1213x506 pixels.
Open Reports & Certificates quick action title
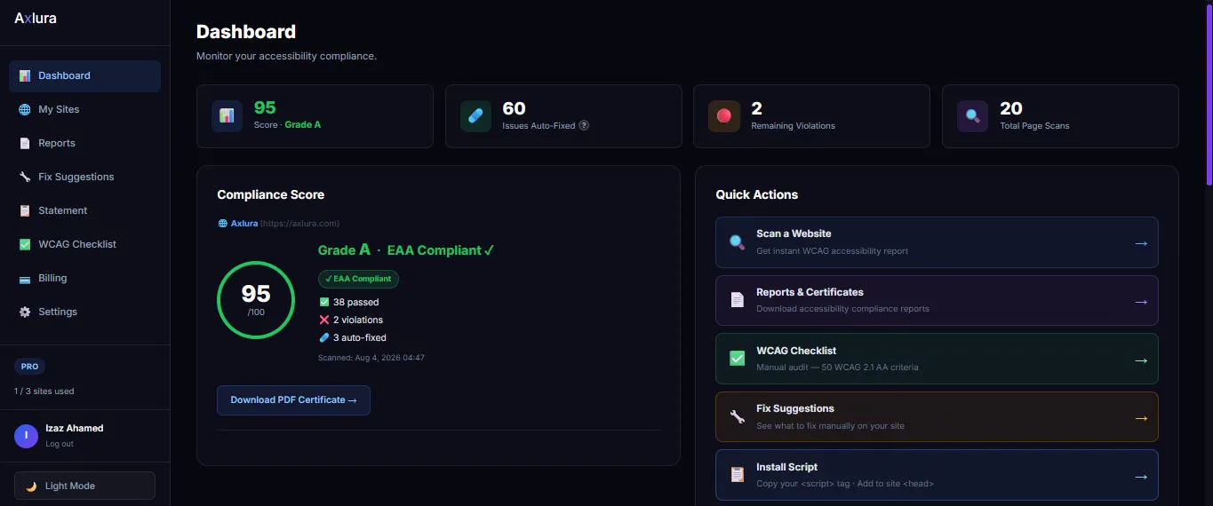tap(810, 292)
